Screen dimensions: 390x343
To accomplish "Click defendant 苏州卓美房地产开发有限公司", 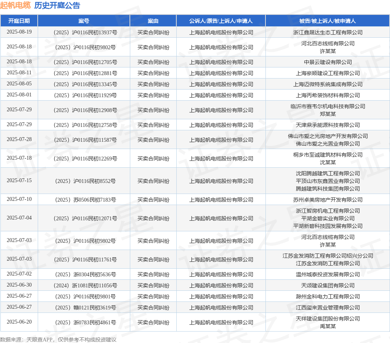I will [x=328, y=200].
